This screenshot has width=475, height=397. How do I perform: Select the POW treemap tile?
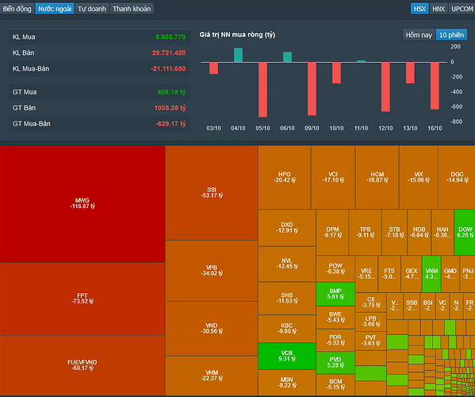335,268
